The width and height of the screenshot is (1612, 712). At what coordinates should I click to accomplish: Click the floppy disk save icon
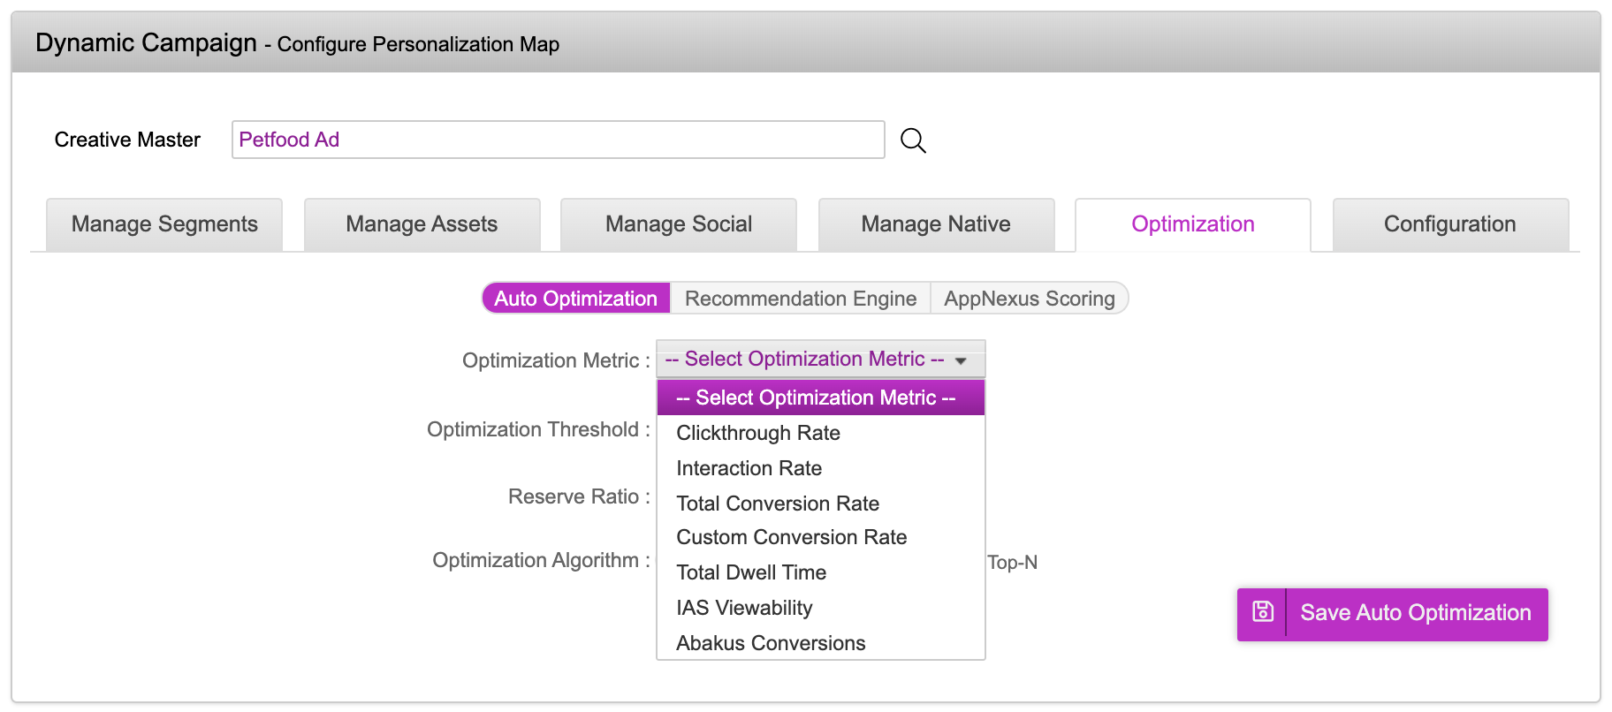tap(1263, 612)
